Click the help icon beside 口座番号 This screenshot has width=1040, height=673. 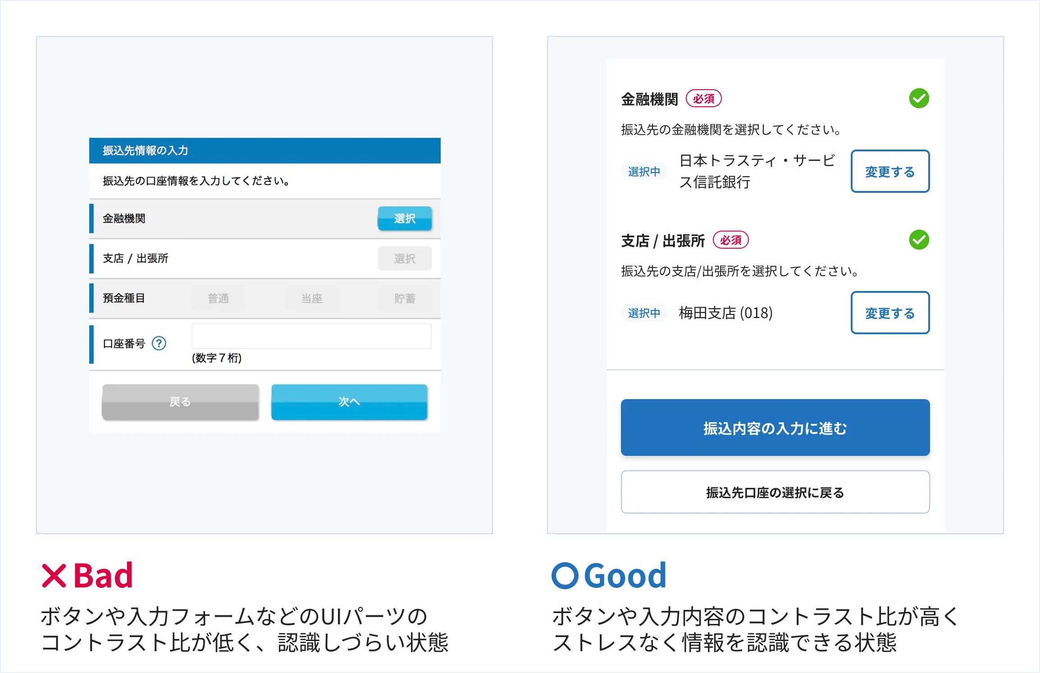pos(159,344)
